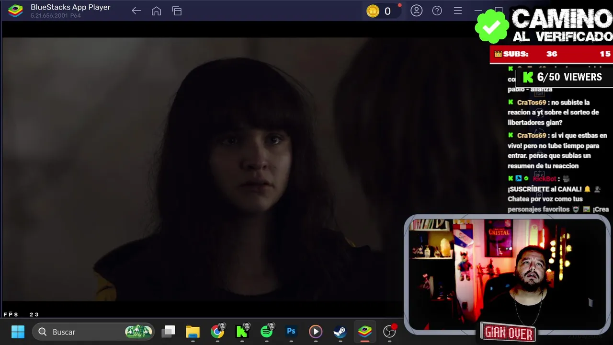Screen dimensions: 613x345
Task: Show BlueStacks recent apps icon
Action: tap(177, 11)
